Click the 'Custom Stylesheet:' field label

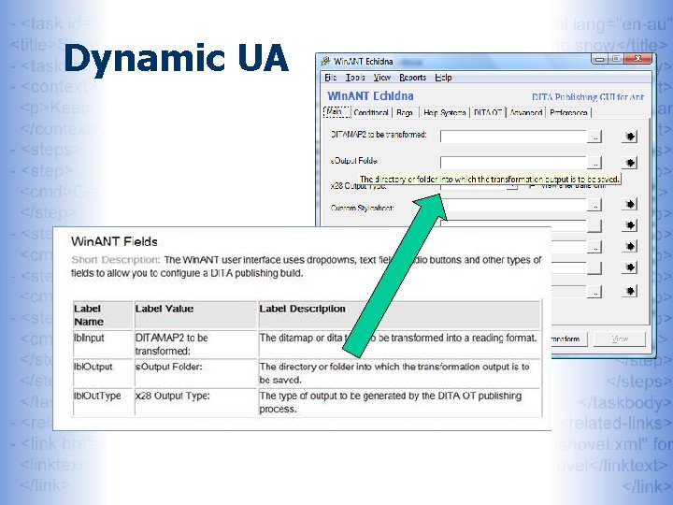pos(362,208)
